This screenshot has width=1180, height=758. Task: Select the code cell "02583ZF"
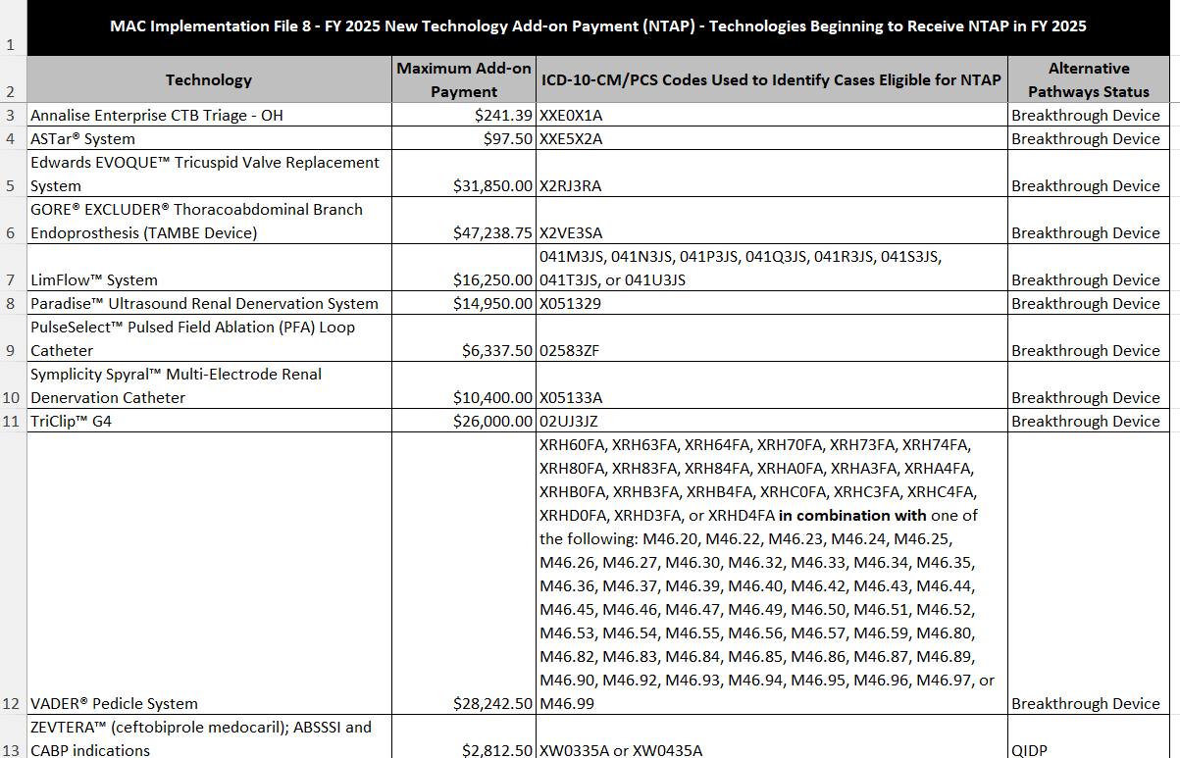(x=771, y=338)
